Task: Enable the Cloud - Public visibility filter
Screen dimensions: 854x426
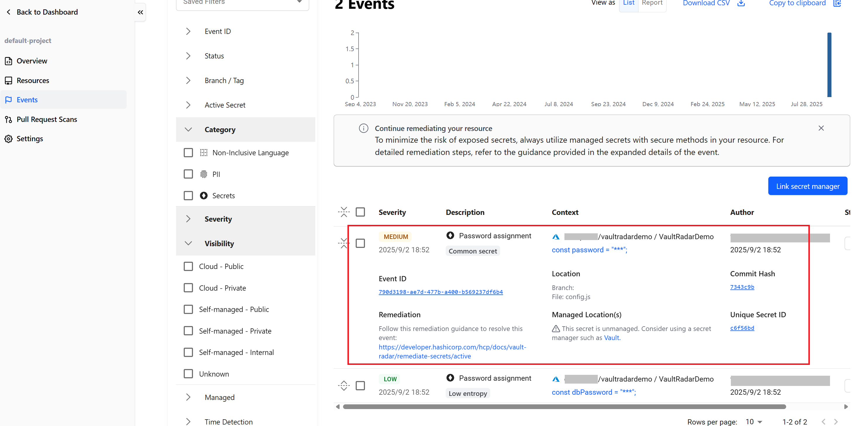Action: pyautogui.click(x=188, y=267)
